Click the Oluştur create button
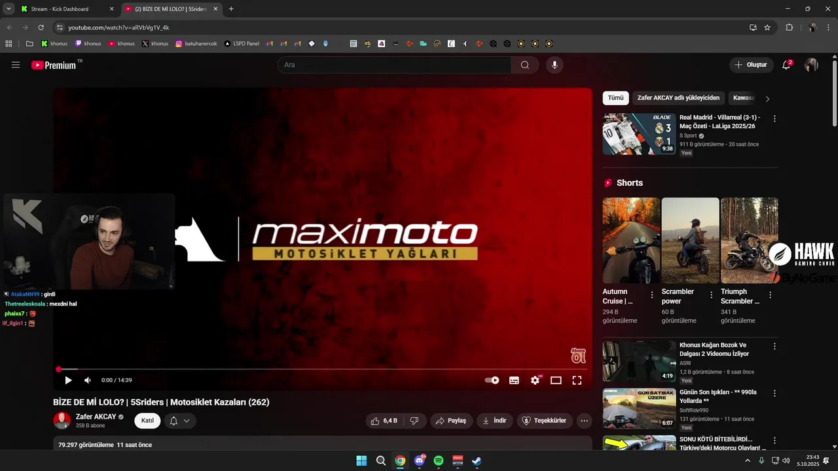The image size is (838, 471). pos(751,65)
